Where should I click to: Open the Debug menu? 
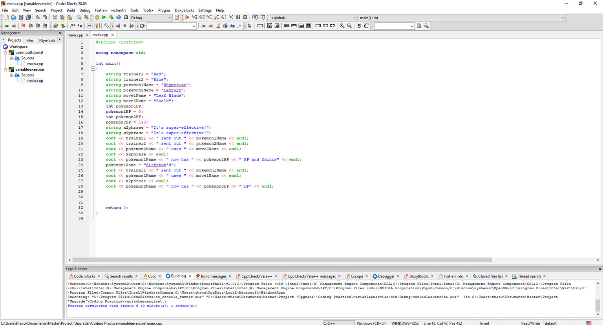[85, 10]
